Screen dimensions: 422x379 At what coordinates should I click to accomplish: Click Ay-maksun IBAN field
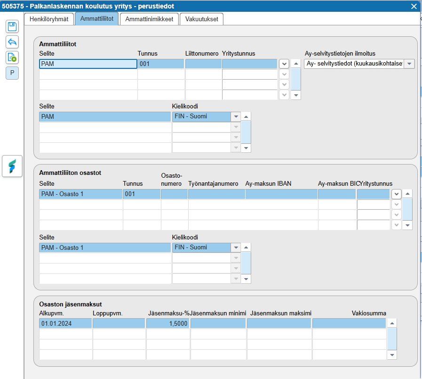pos(281,194)
